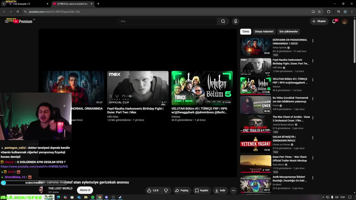Open Chrome three-dot menu

(x=352, y=12)
